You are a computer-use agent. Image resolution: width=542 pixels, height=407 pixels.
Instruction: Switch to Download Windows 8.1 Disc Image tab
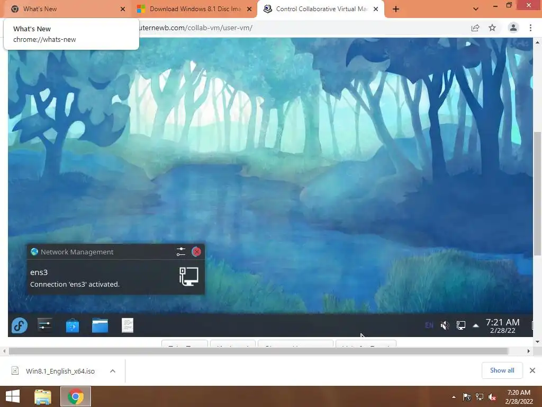pyautogui.click(x=195, y=9)
